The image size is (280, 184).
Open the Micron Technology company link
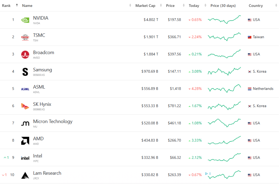[52, 121]
